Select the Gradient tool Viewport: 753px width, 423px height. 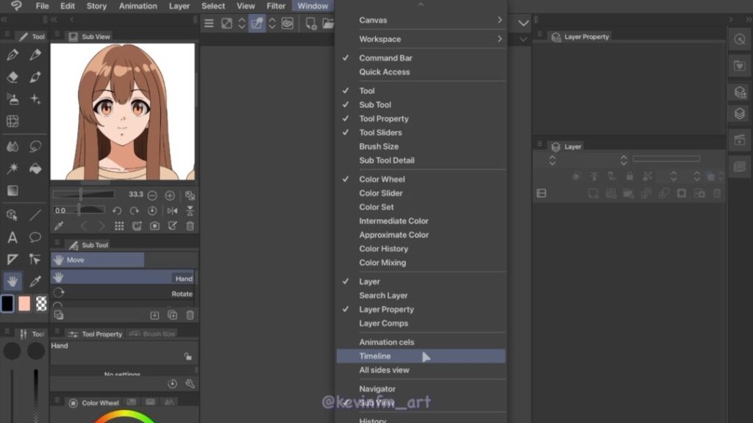click(13, 191)
